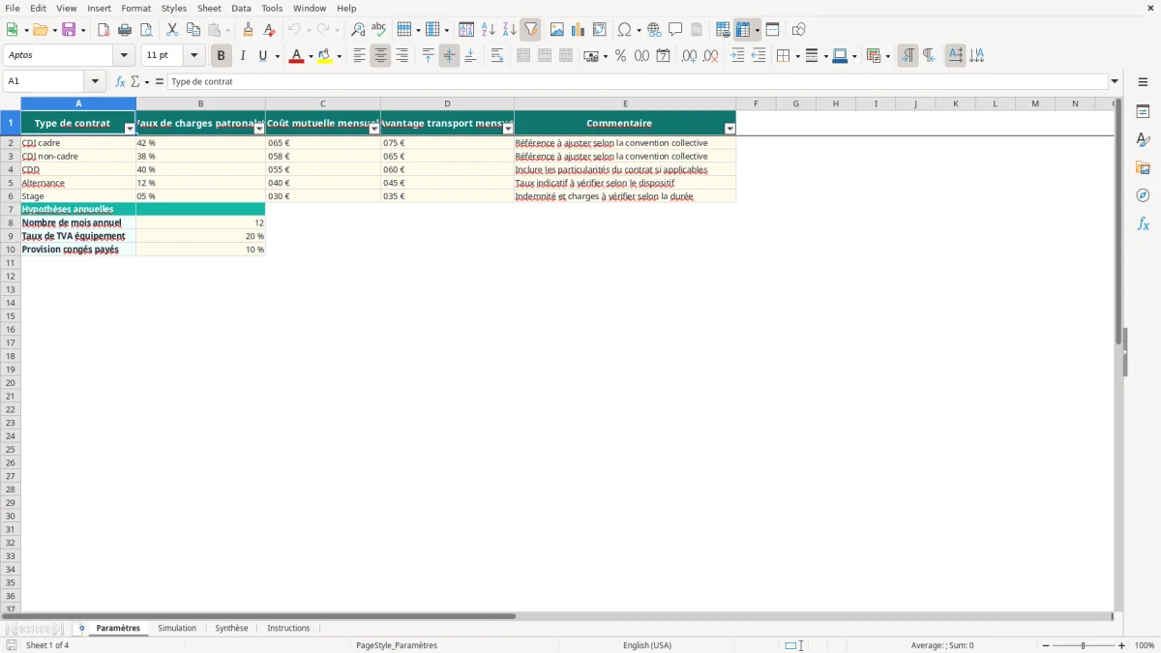Click Increase Indent icon
Screen dimensions: 1161x653
(x=737, y=56)
